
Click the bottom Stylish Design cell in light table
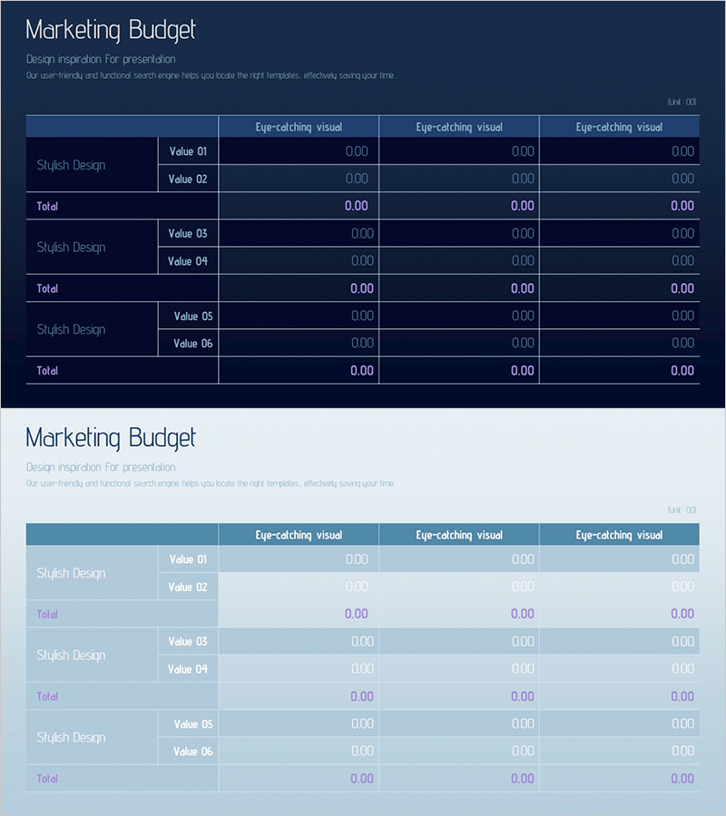click(x=71, y=738)
